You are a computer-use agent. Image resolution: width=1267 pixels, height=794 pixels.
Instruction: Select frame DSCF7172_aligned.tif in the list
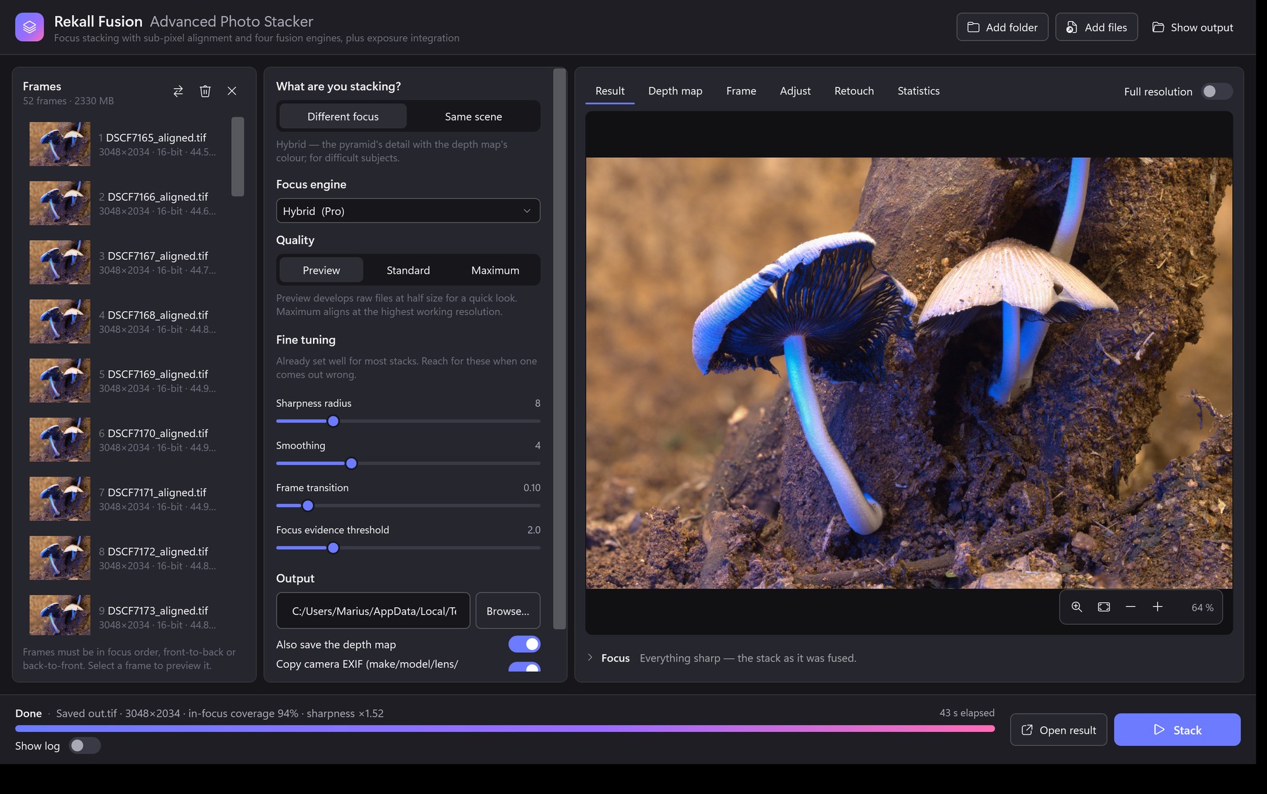[127, 558]
